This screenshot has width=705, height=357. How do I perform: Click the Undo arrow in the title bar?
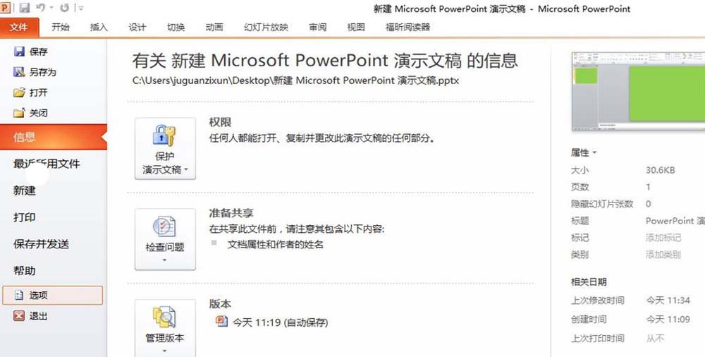[42, 8]
